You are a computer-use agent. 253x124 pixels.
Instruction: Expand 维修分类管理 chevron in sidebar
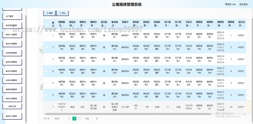point(19,44)
